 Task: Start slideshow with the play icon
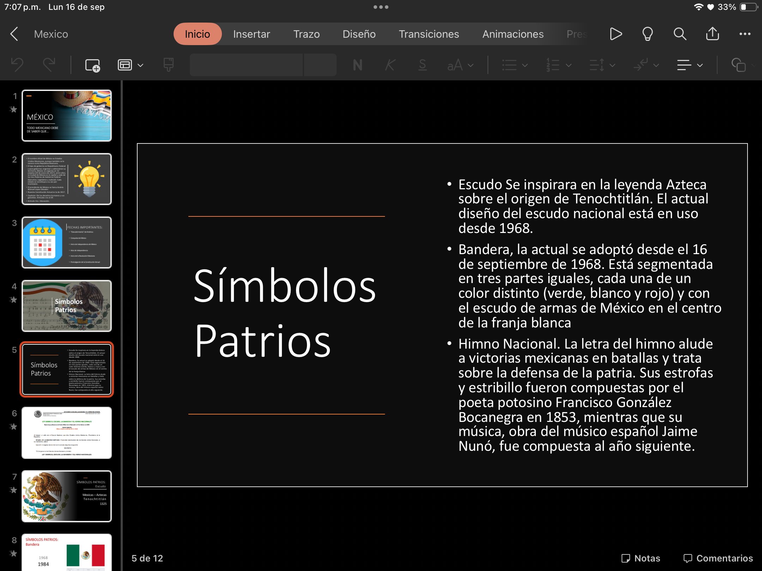coord(616,34)
